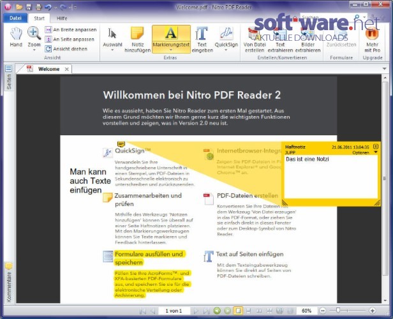Screen dimensions: 393x319
Task: Click the zoom in plus button
Action: [372, 311]
